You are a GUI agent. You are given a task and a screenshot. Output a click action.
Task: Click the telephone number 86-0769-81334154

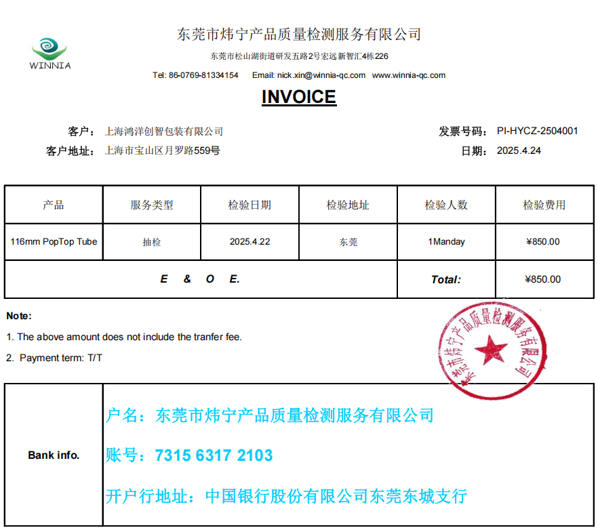[203, 75]
